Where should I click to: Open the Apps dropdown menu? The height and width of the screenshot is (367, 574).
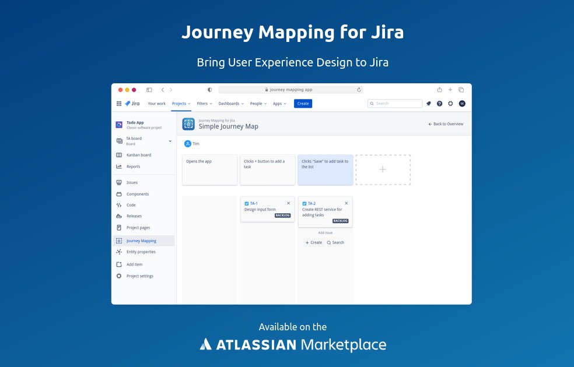[x=279, y=104]
